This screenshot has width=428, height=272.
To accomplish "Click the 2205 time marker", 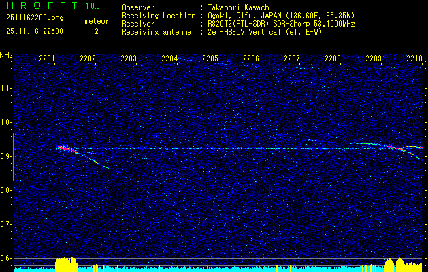I will point(210,58).
